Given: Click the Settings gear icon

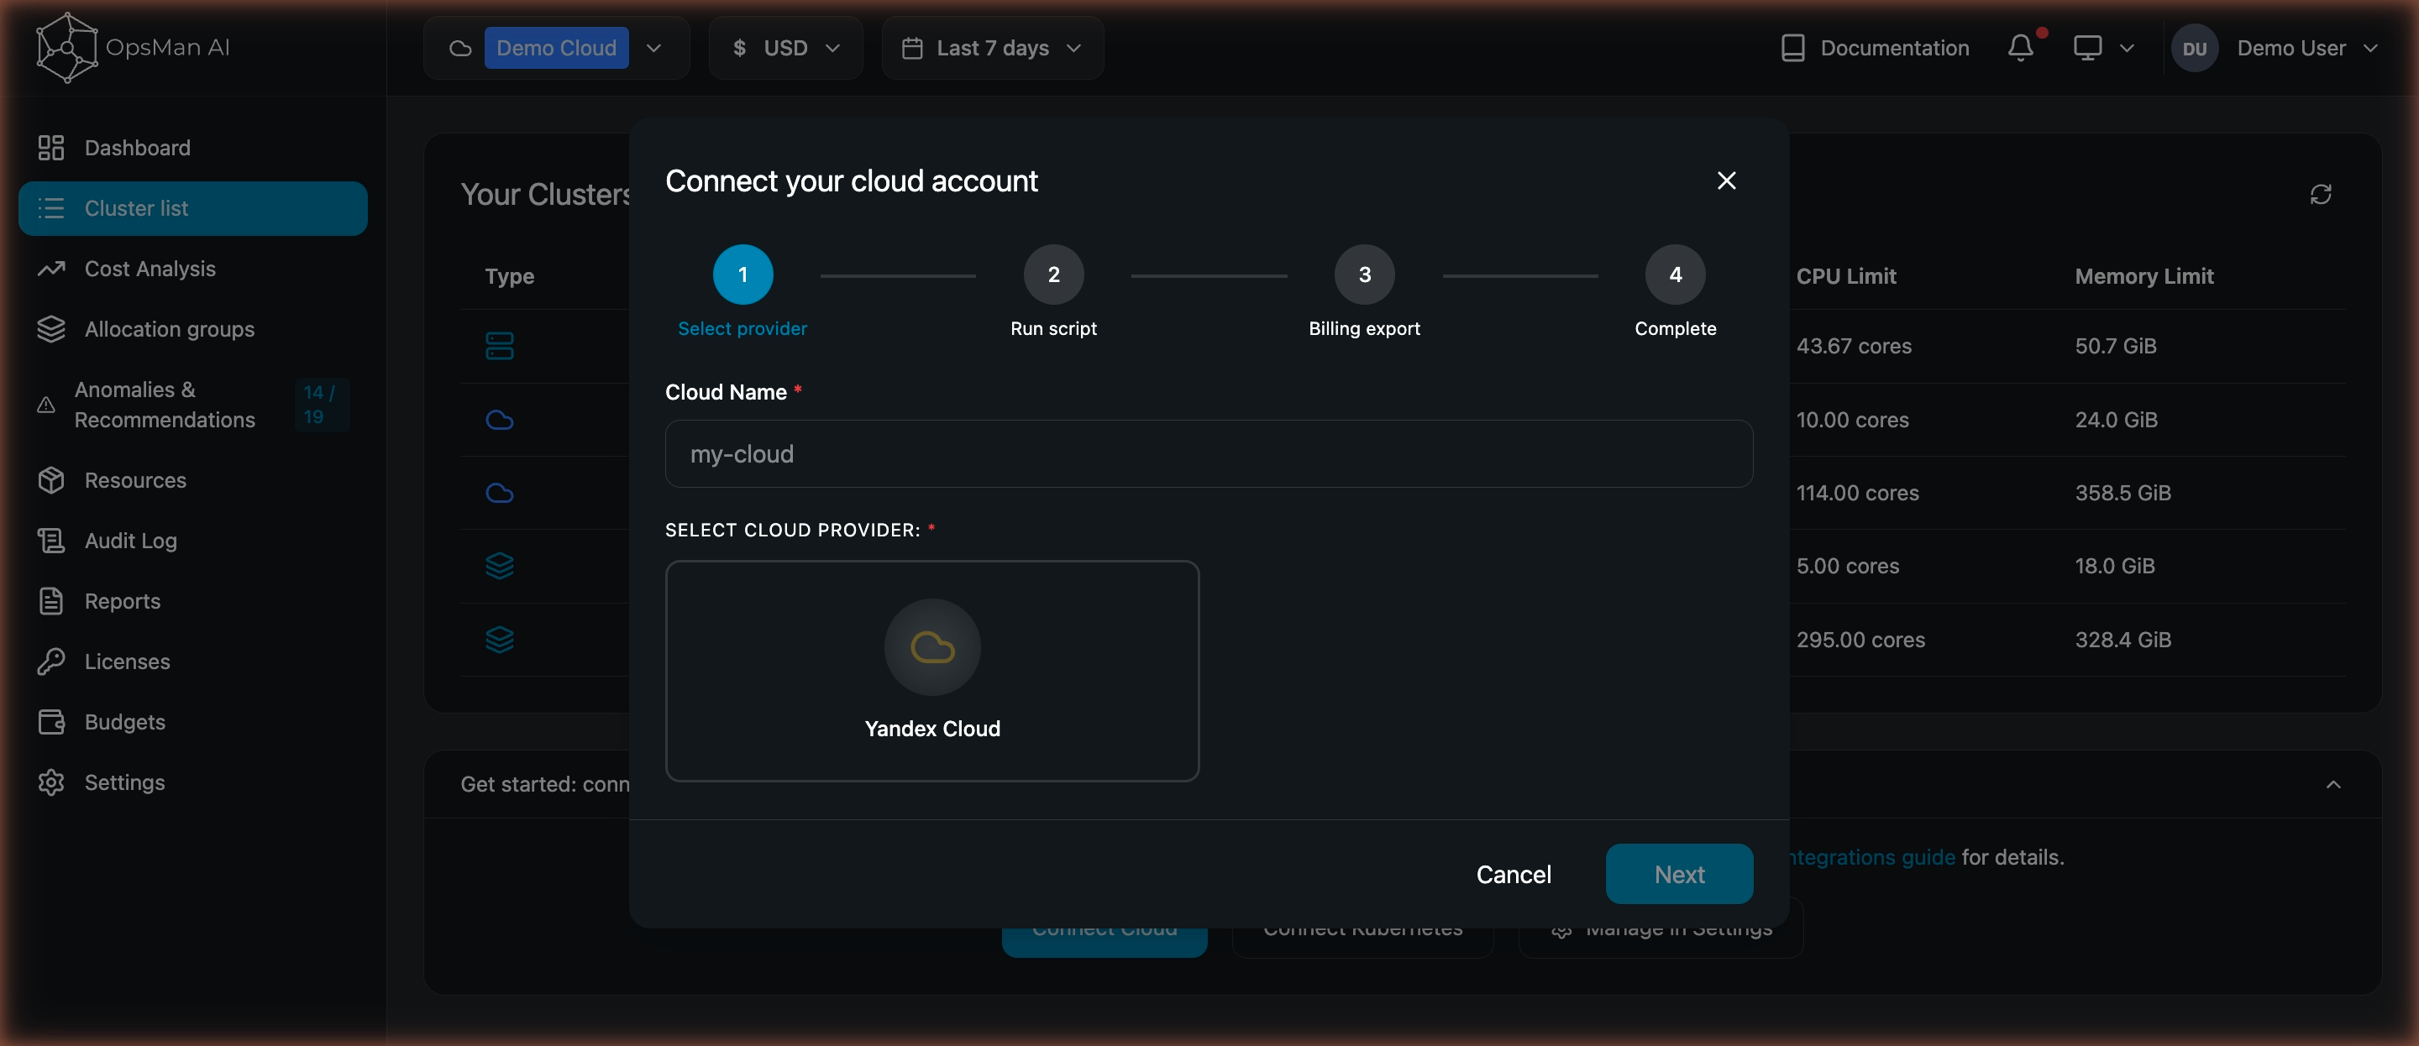Looking at the screenshot, I should (50, 782).
